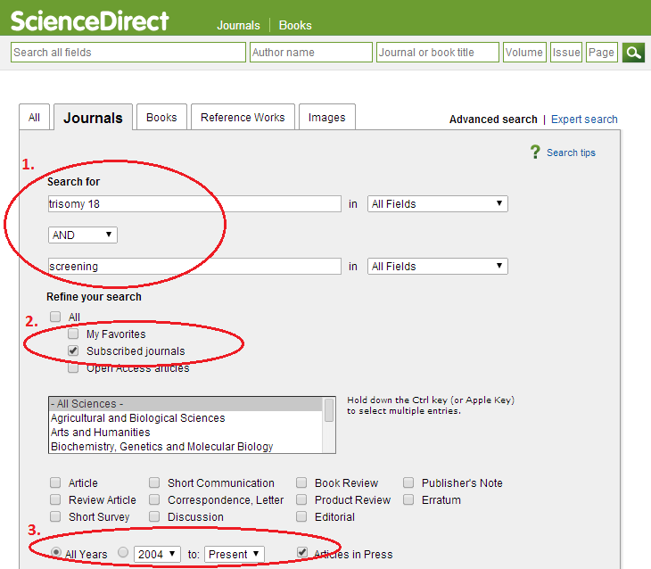
Task: Click the trisomy 18 search term field
Action: click(194, 204)
